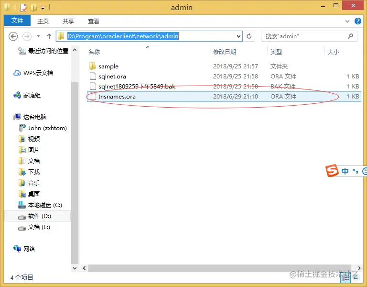Sort by the 修改日期 column header
Screen dimensions: 367x287
pos(225,52)
